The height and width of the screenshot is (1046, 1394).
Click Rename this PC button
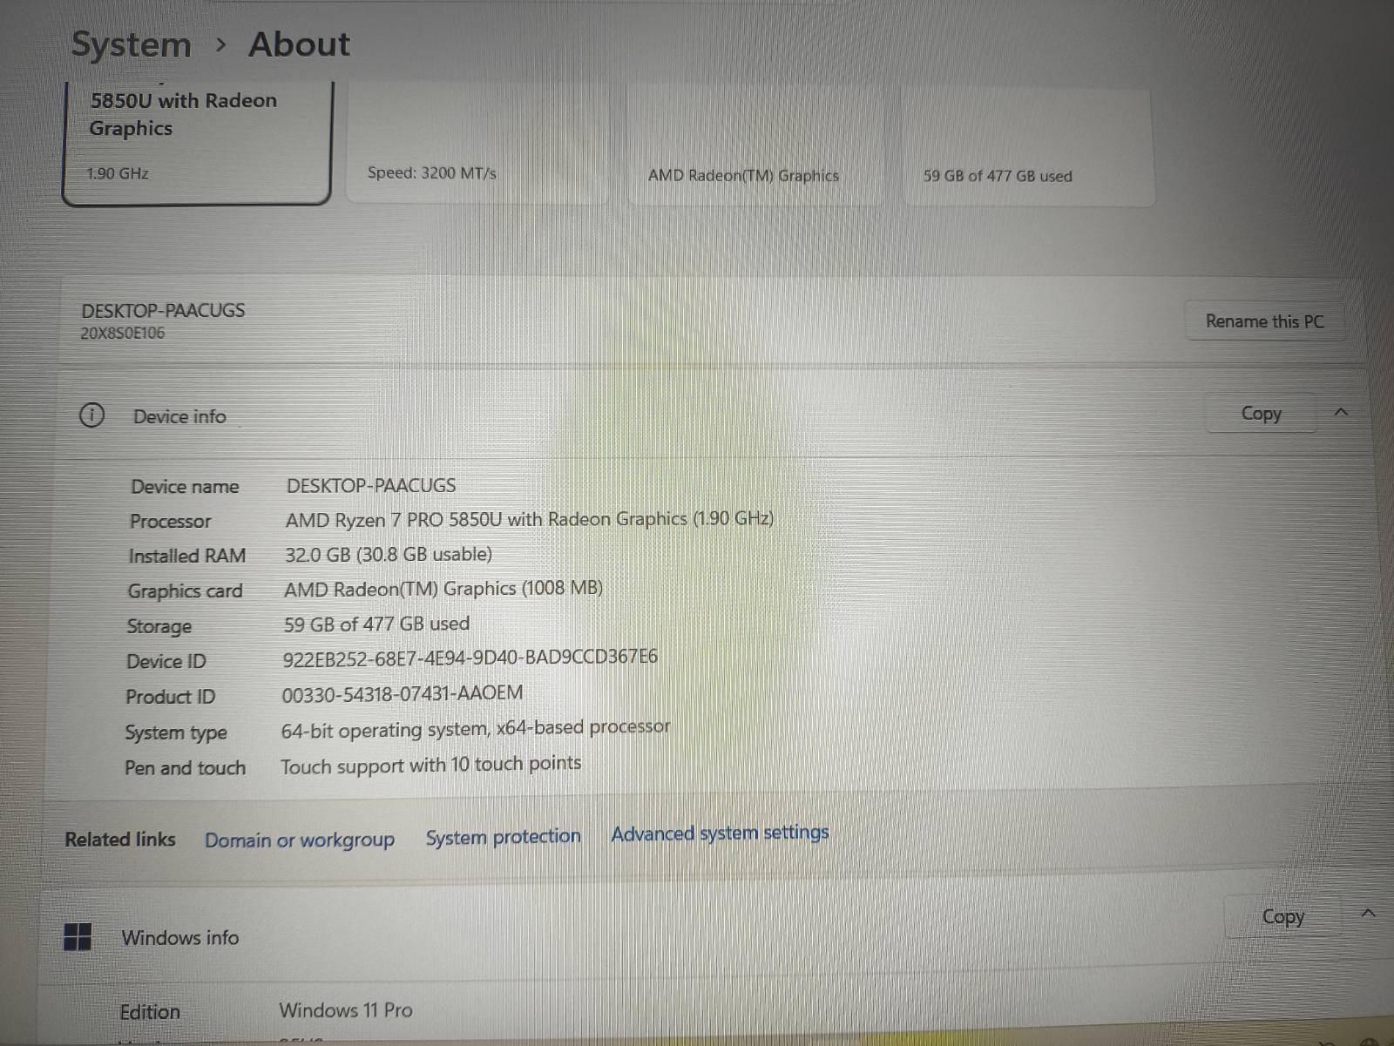tap(1264, 321)
